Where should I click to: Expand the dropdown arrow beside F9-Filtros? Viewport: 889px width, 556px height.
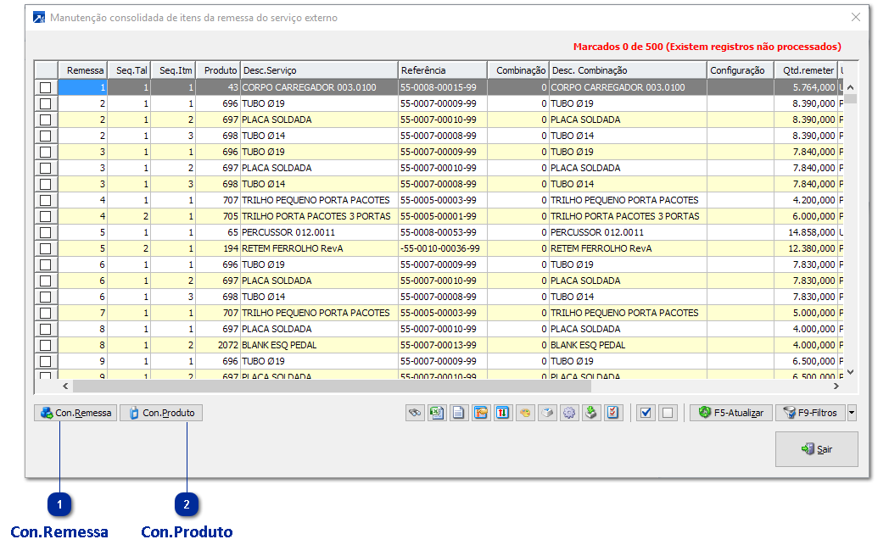coord(852,413)
